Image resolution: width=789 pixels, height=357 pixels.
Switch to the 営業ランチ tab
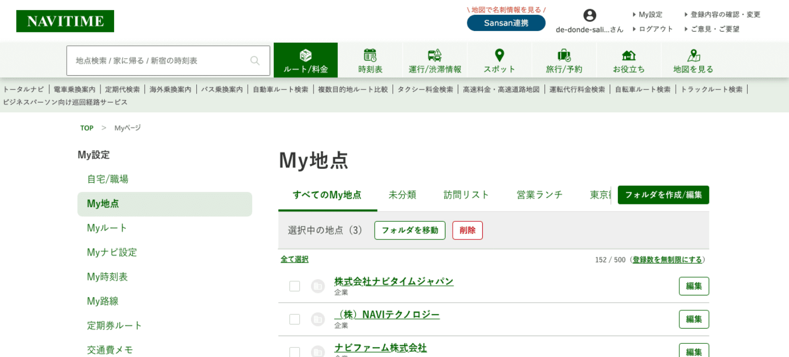(x=539, y=195)
